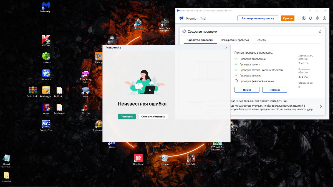
Task: Select the AV_block folder icon
Action: (59, 92)
